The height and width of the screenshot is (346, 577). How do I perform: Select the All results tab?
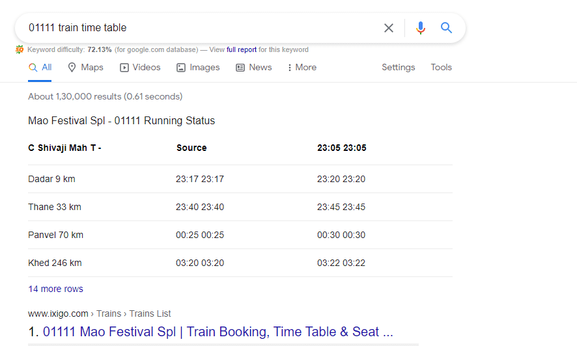coord(40,68)
